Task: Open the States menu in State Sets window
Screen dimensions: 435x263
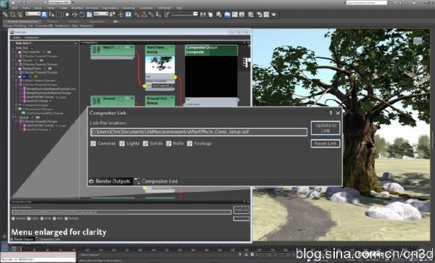Action: pos(17,38)
